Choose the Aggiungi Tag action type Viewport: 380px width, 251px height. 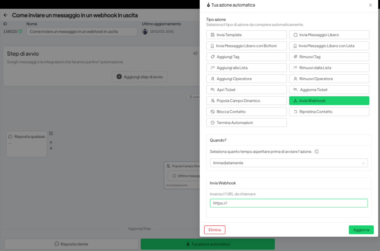[246, 57]
